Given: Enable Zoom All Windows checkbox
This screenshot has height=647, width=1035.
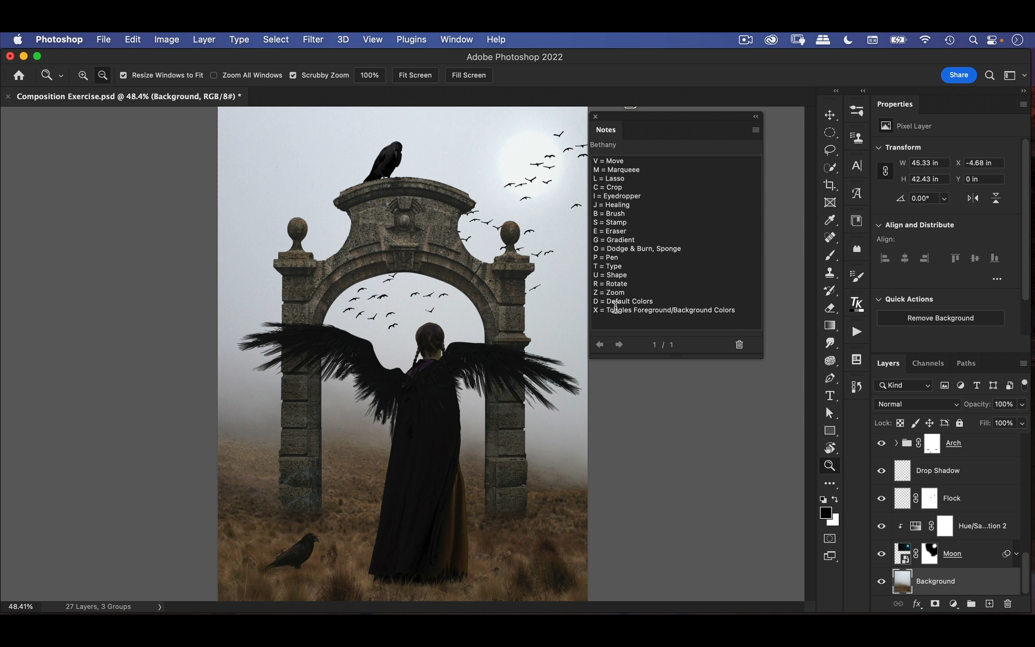Looking at the screenshot, I should point(214,75).
